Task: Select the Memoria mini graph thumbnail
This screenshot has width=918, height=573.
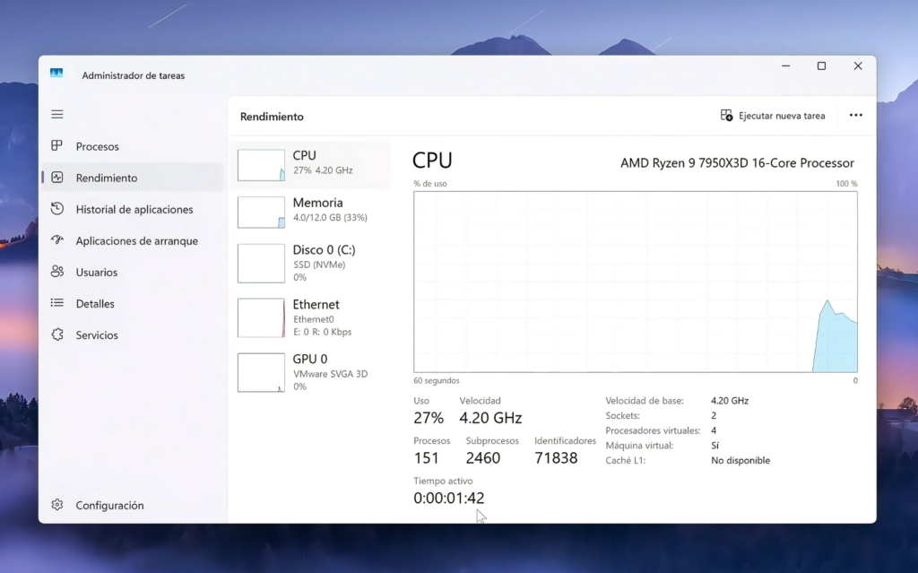Action: [x=261, y=213]
